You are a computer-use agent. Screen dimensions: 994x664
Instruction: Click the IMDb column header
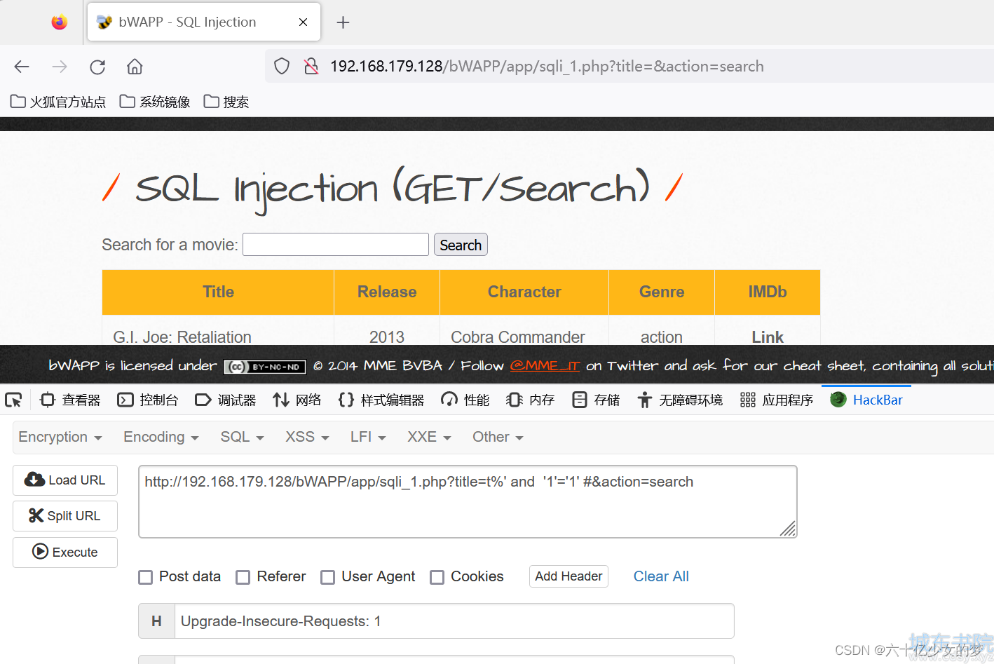768,292
